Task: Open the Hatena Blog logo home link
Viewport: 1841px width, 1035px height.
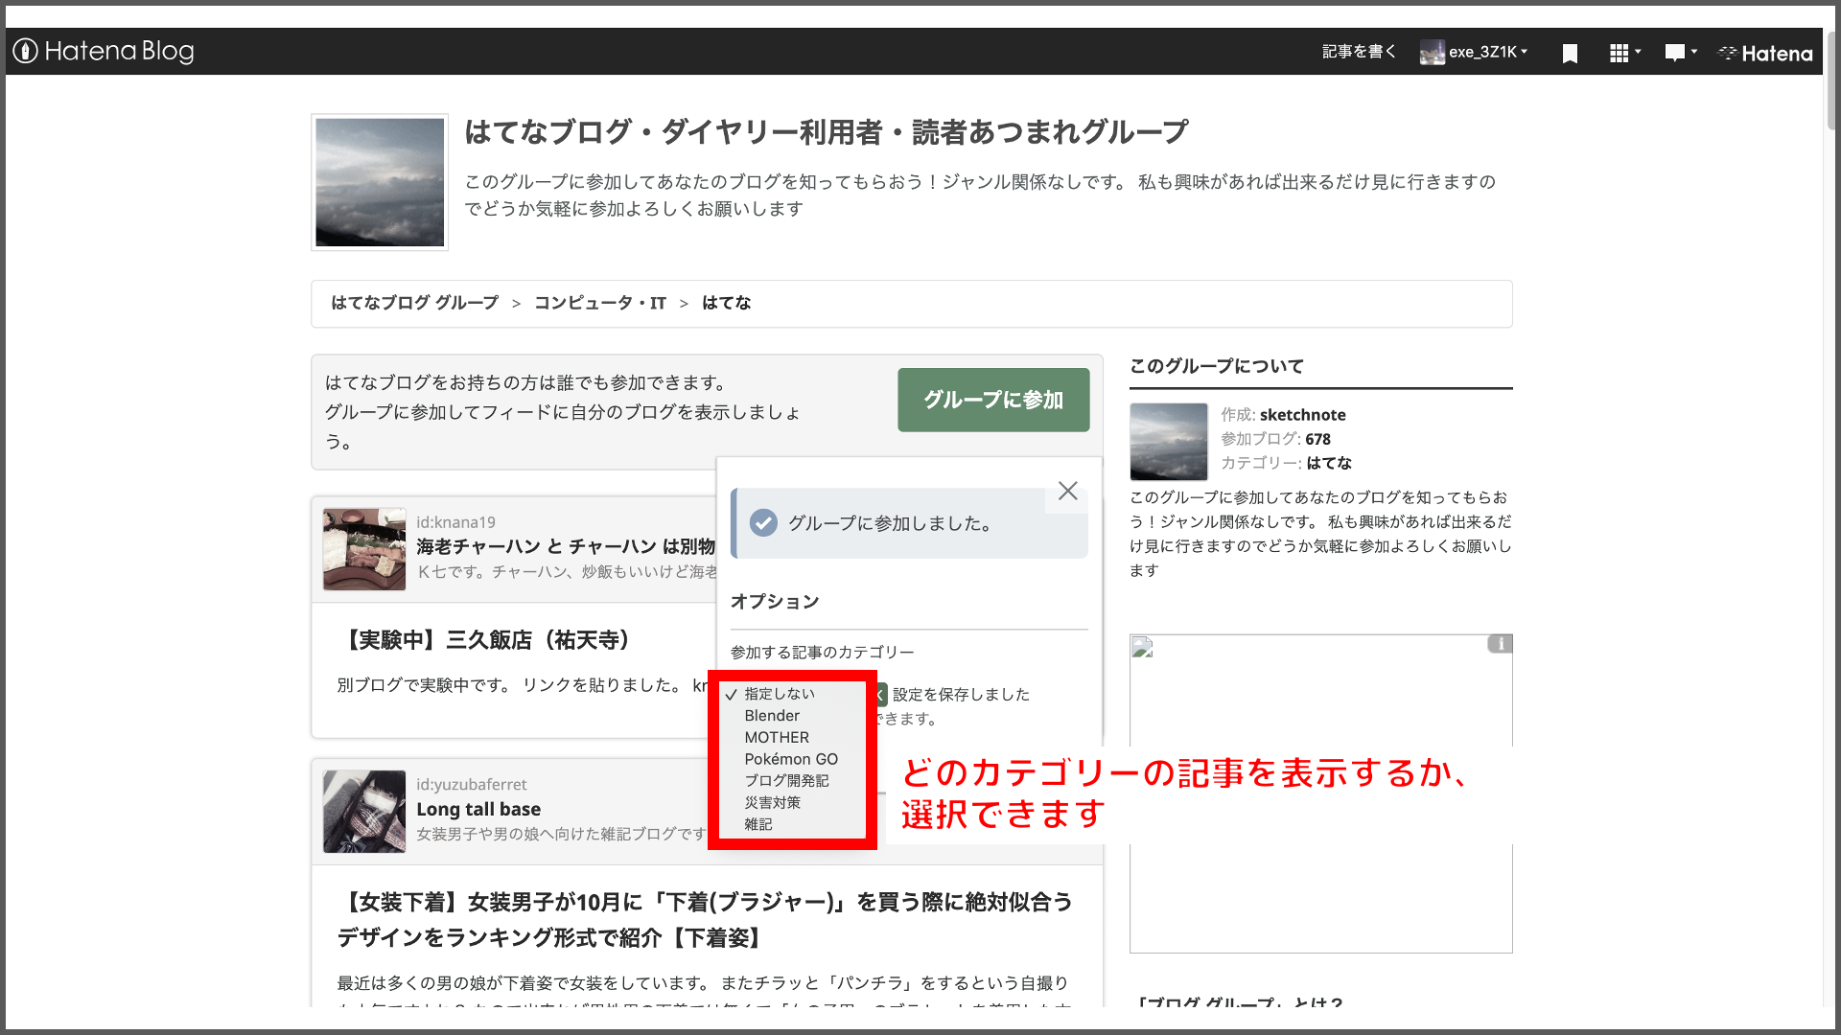Action: (x=104, y=51)
